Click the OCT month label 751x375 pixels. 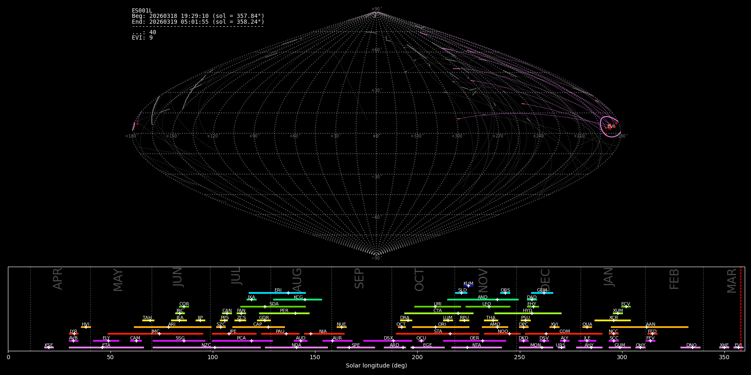click(x=419, y=280)
